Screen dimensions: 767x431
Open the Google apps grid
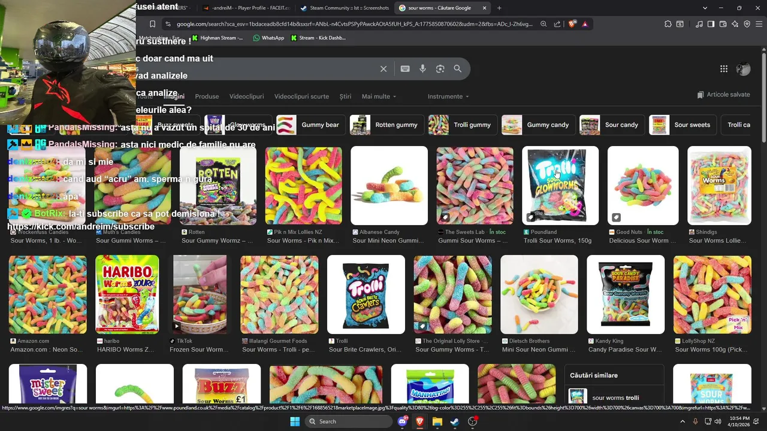tap(724, 69)
